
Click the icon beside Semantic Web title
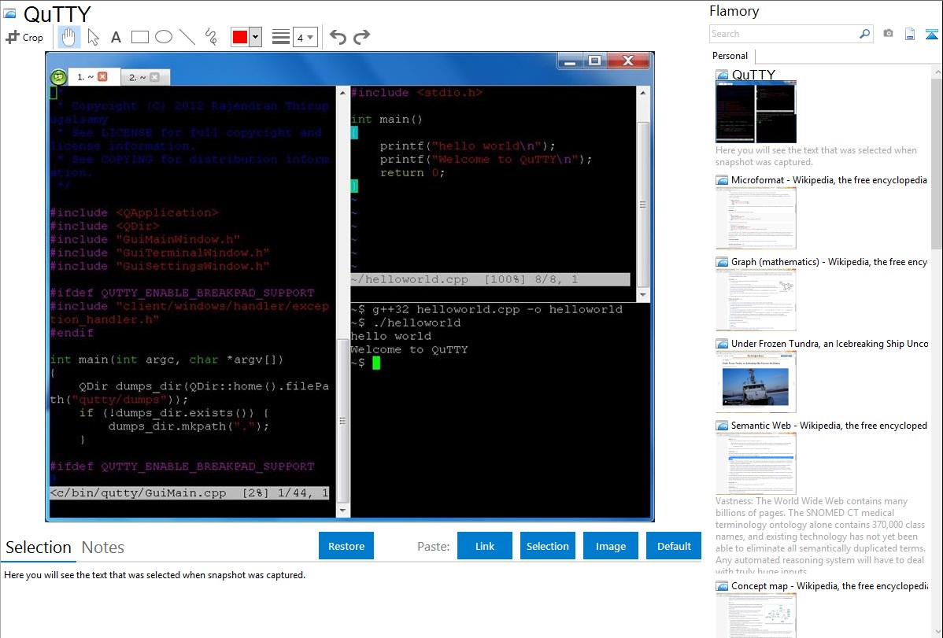pyautogui.click(x=722, y=426)
